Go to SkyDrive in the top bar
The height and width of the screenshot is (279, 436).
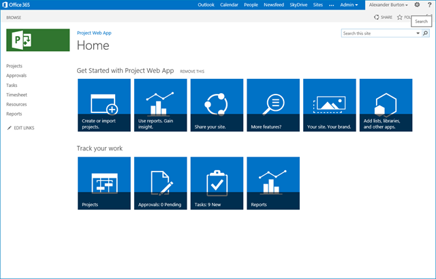click(x=298, y=5)
